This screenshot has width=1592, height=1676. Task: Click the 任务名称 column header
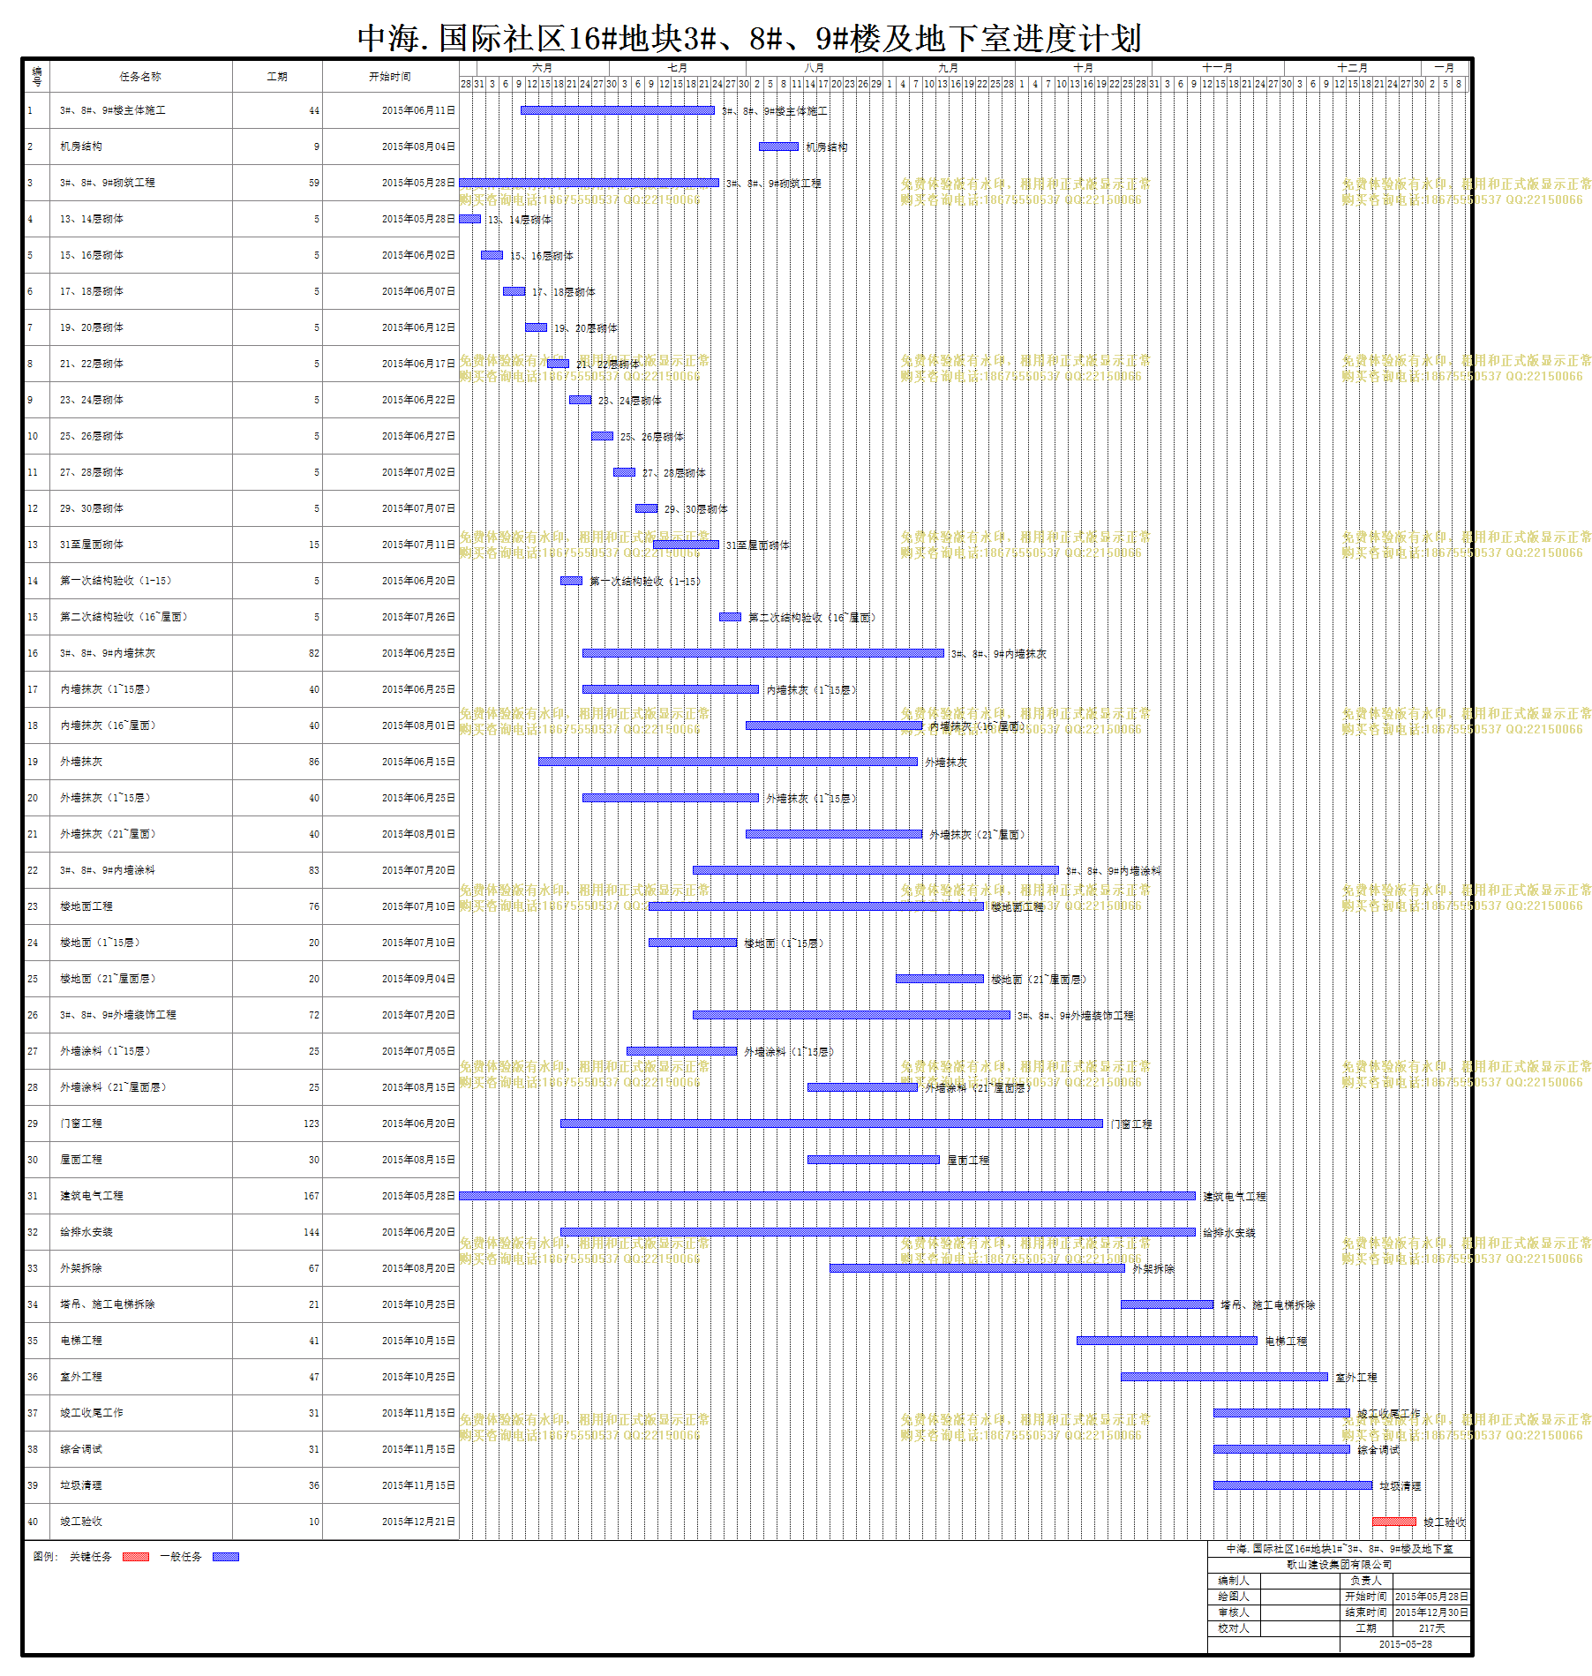141,77
